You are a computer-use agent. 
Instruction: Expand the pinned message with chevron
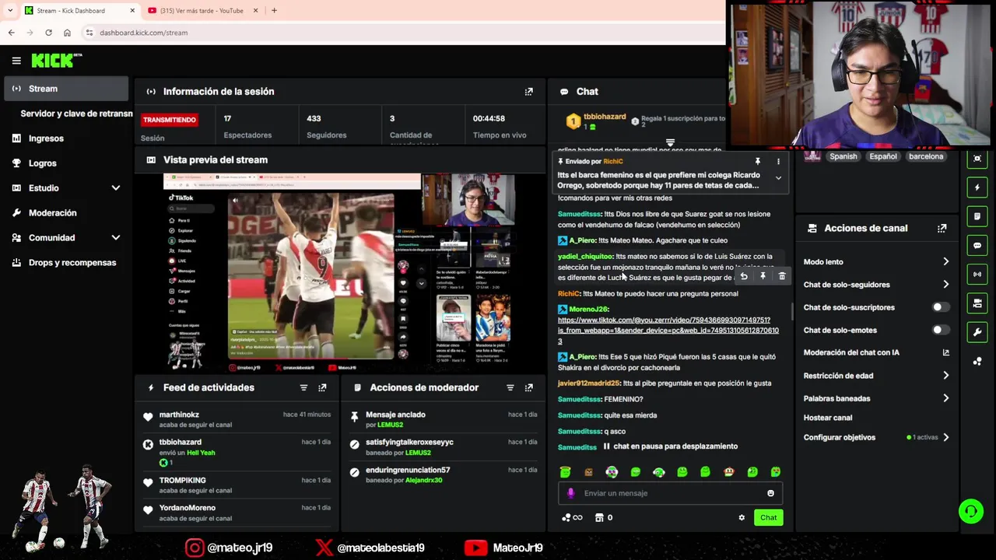point(778,178)
